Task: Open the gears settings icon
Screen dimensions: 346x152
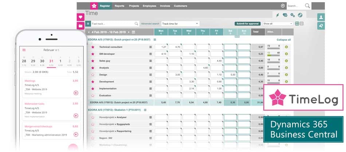Action: point(292,15)
